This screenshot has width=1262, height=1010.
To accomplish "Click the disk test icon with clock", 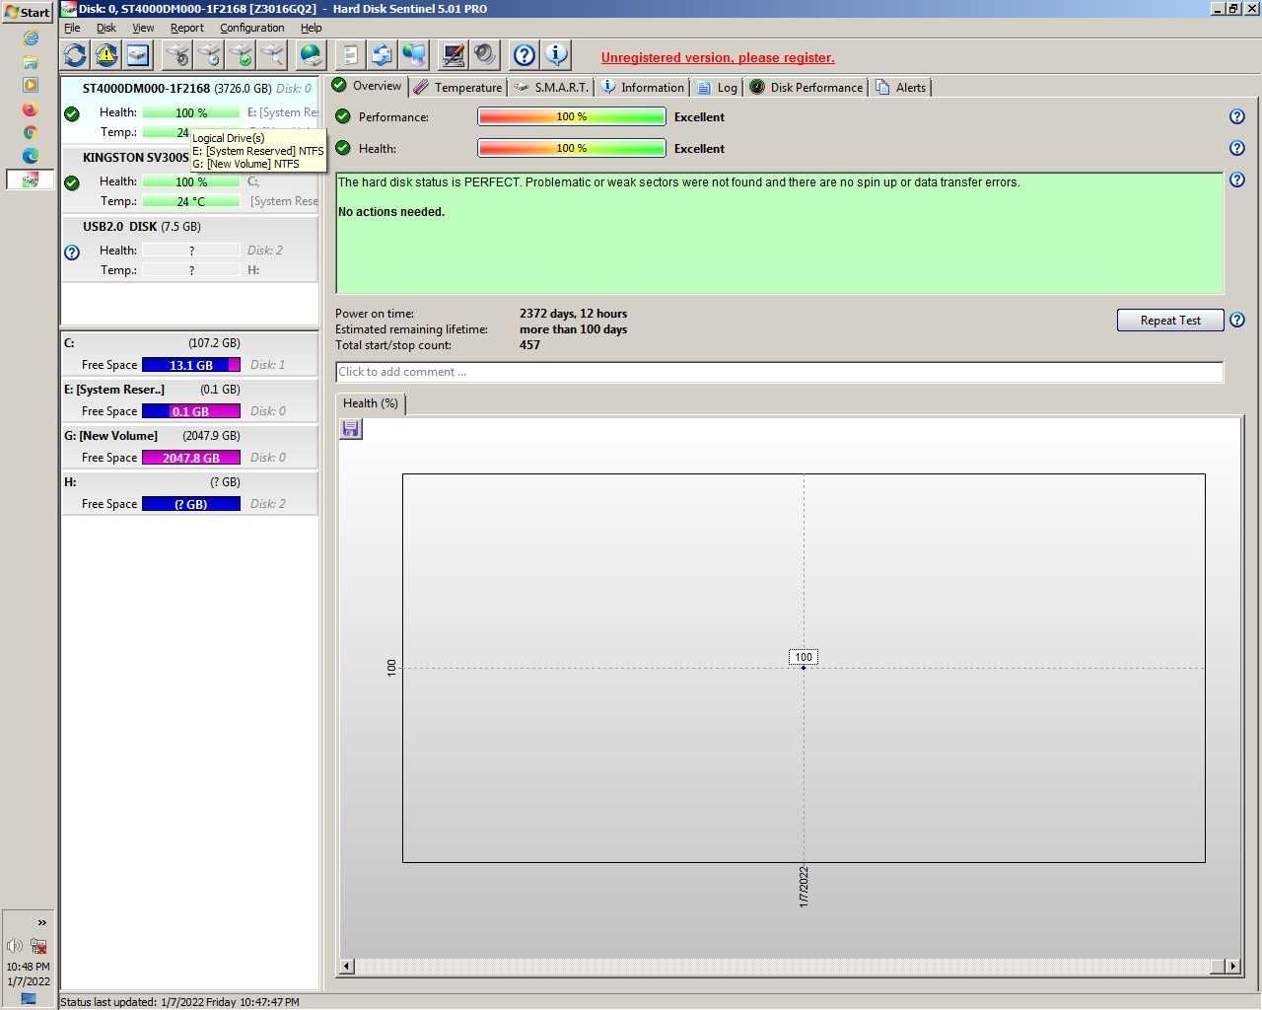I will click(x=209, y=55).
